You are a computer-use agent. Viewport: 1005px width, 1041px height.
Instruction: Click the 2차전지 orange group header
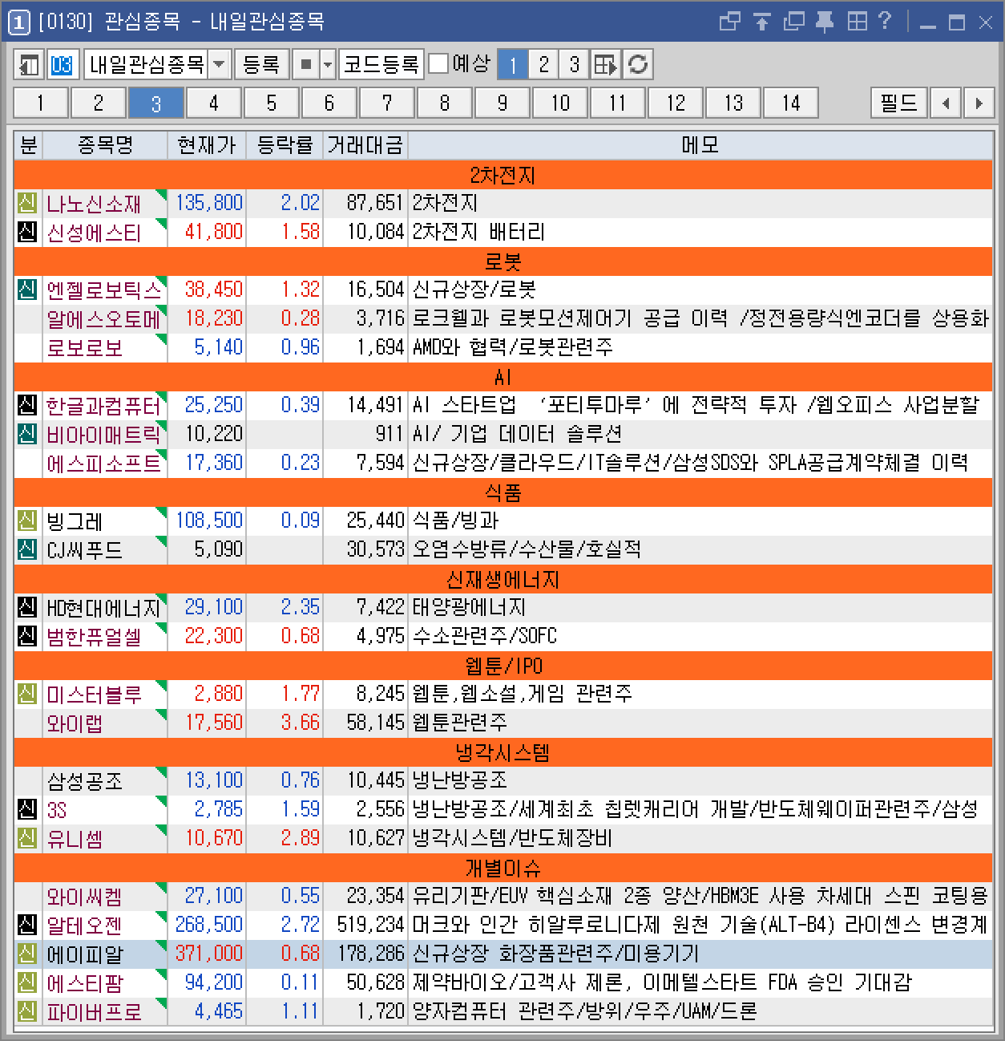(x=502, y=174)
